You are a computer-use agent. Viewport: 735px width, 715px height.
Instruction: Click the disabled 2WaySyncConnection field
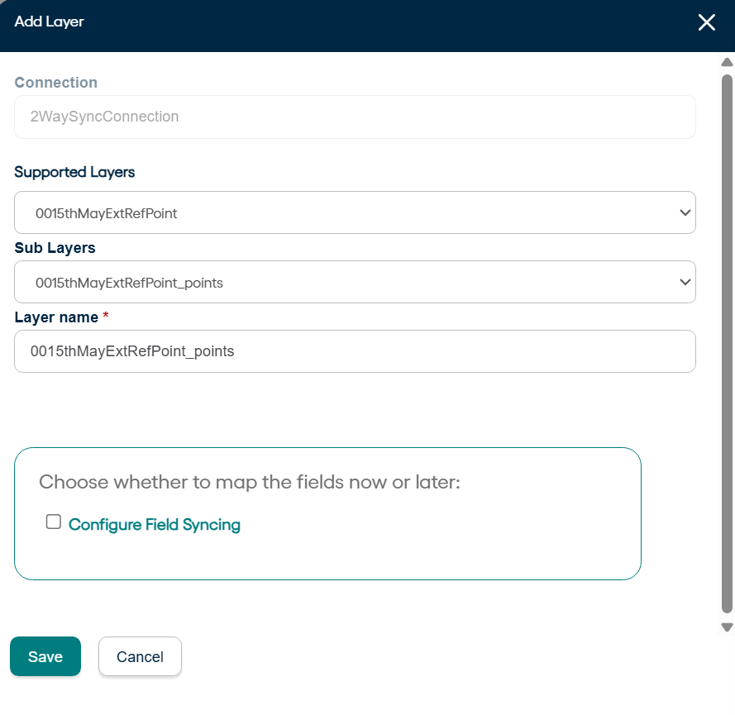pyautogui.click(x=355, y=117)
